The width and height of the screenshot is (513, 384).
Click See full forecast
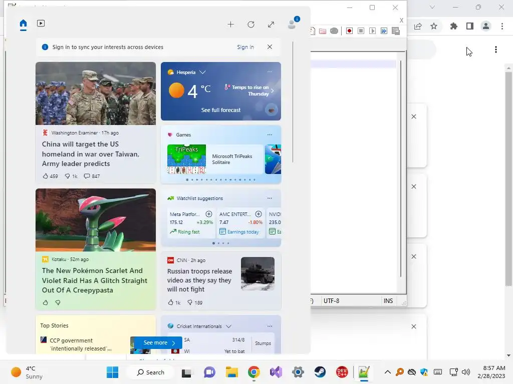pos(221,110)
